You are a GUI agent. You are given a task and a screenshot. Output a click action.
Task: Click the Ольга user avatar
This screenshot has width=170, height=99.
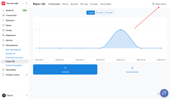point(4,95)
